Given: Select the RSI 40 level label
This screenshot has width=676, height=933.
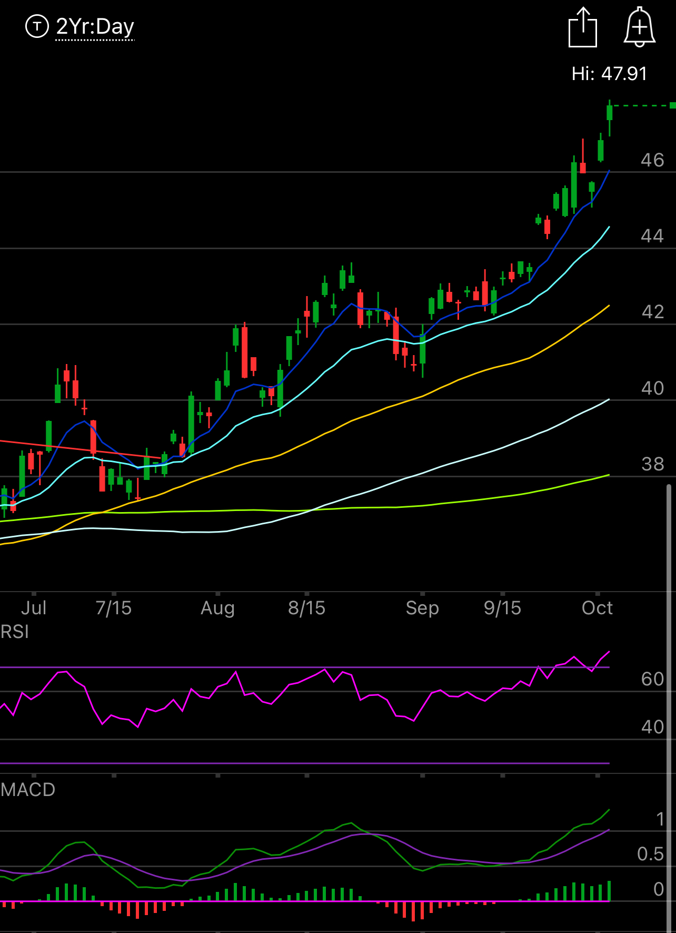Looking at the screenshot, I should tap(653, 727).
